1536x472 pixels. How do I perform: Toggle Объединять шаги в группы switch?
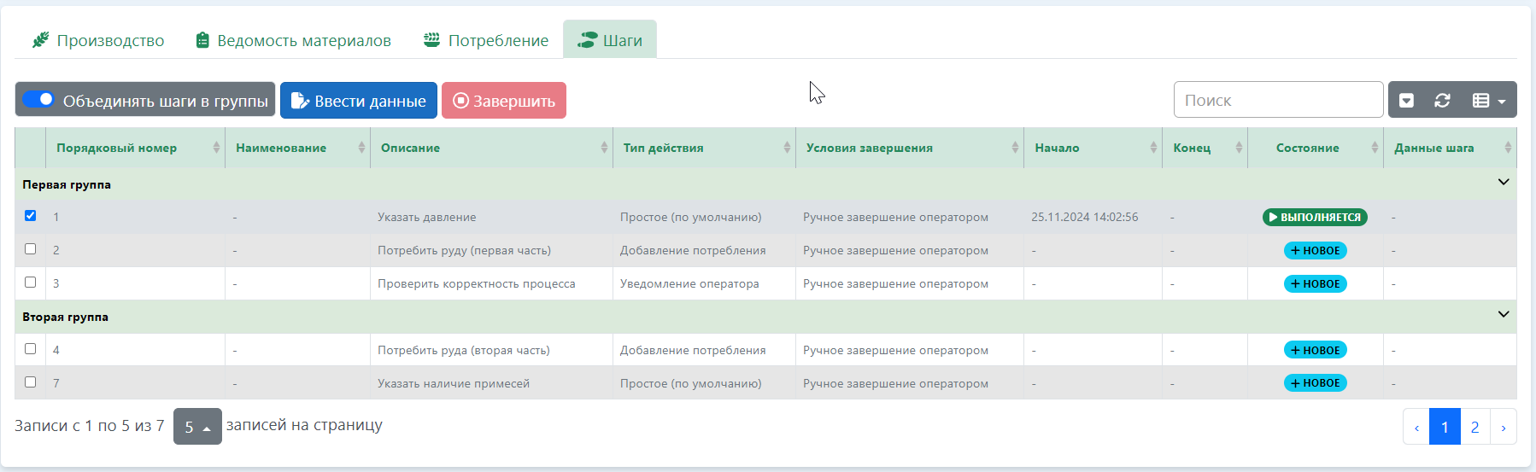pyautogui.click(x=38, y=100)
